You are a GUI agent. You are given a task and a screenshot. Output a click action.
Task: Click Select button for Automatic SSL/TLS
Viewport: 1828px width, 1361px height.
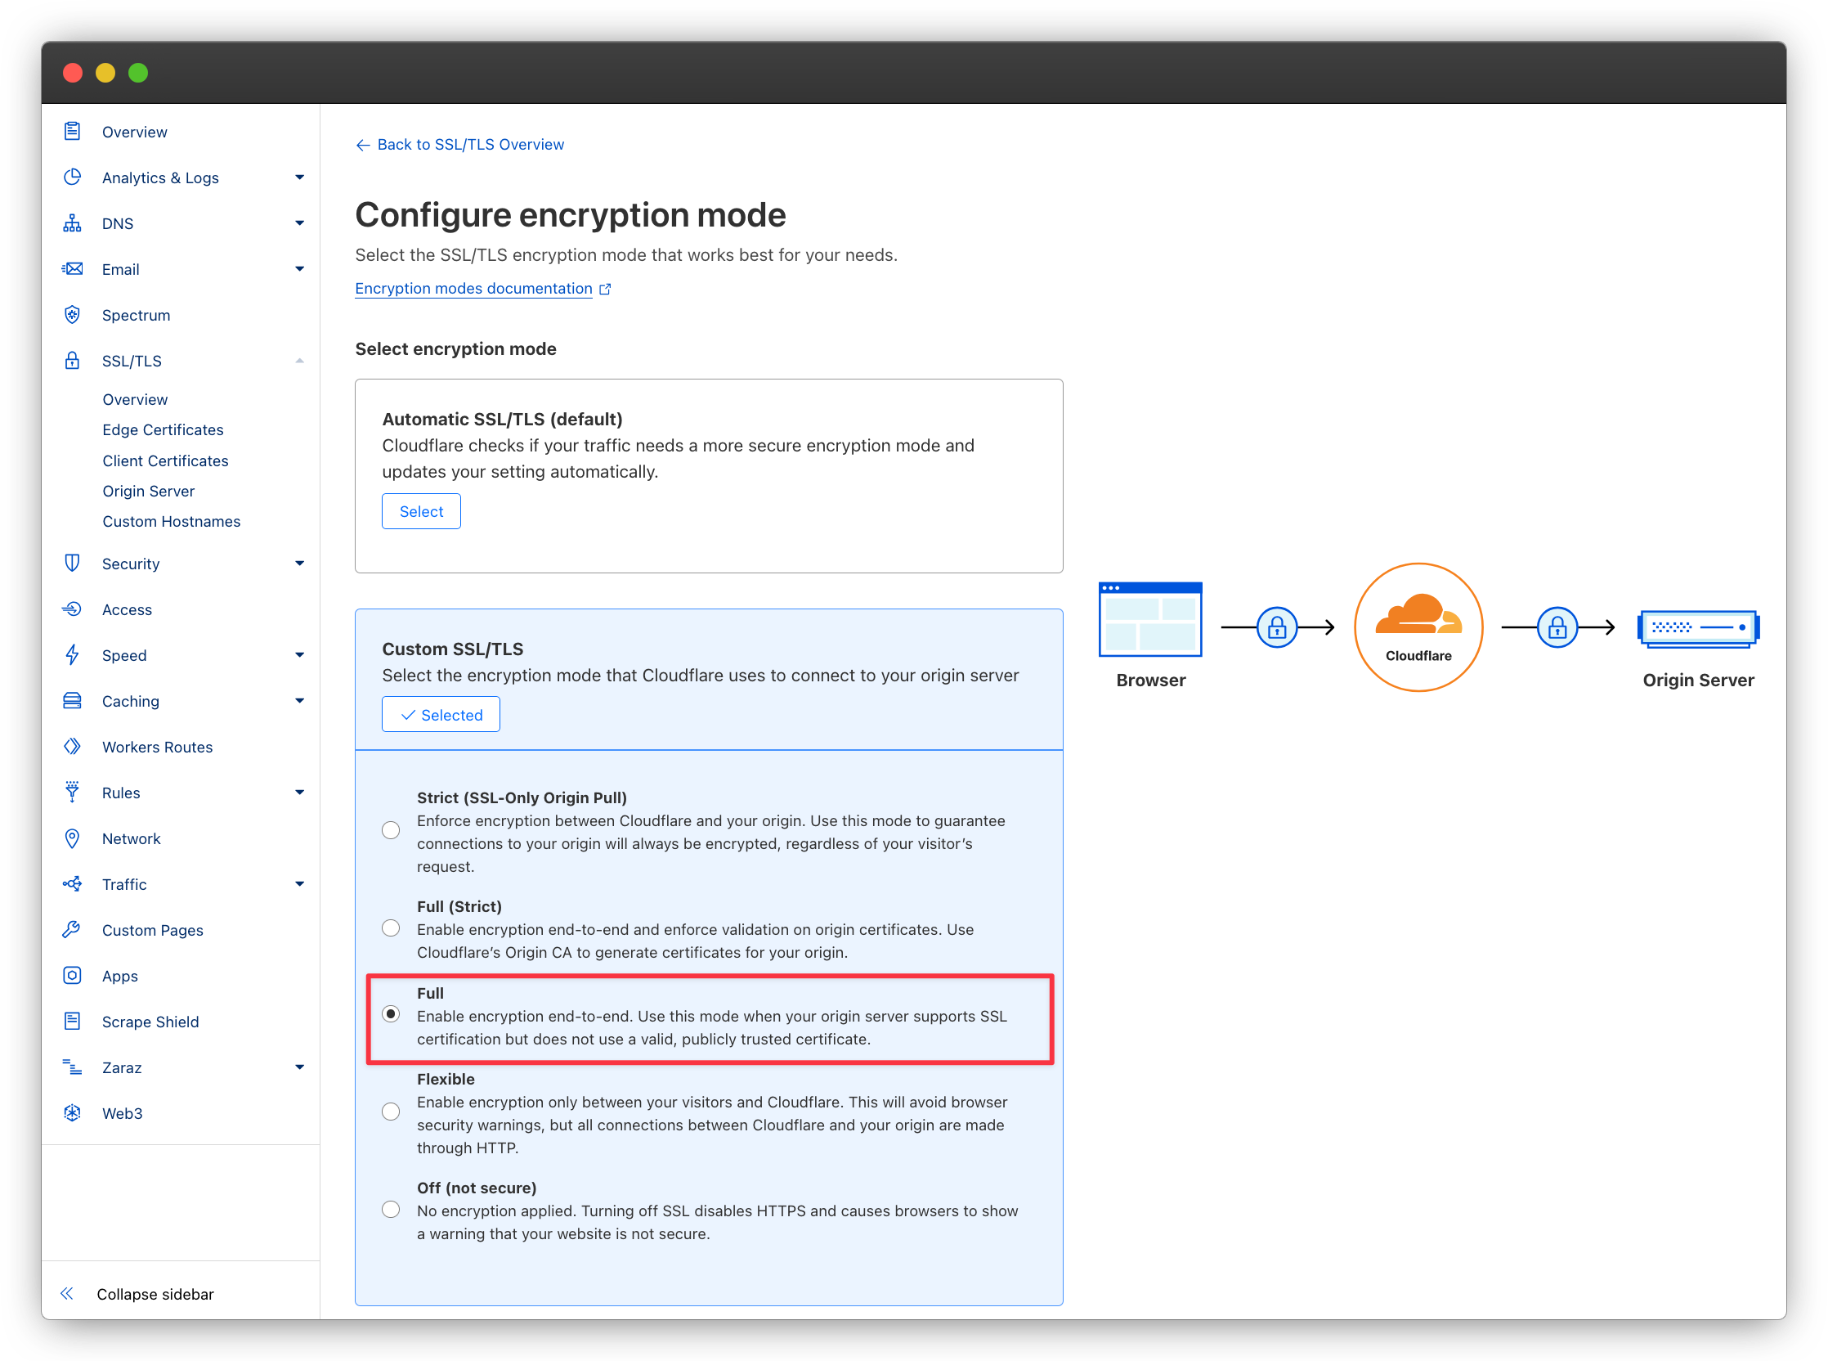pos(422,512)
